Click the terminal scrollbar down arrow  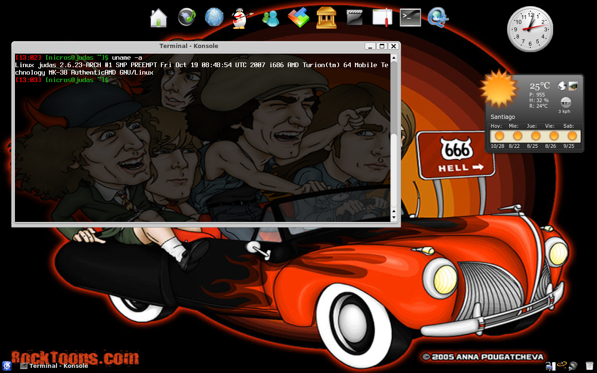tap(394, 217)
